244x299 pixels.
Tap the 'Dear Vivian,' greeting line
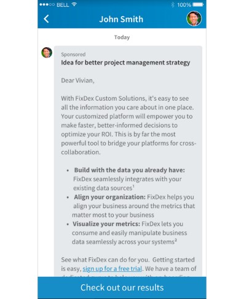[x=77, y=80]
